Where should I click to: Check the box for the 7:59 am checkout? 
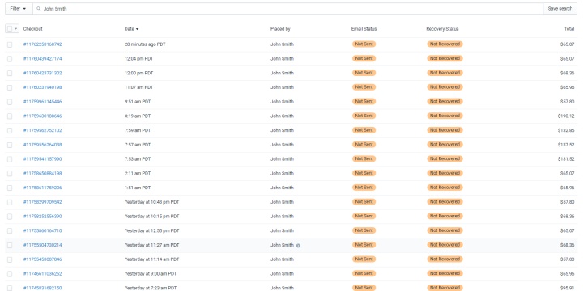pos(10,131)
